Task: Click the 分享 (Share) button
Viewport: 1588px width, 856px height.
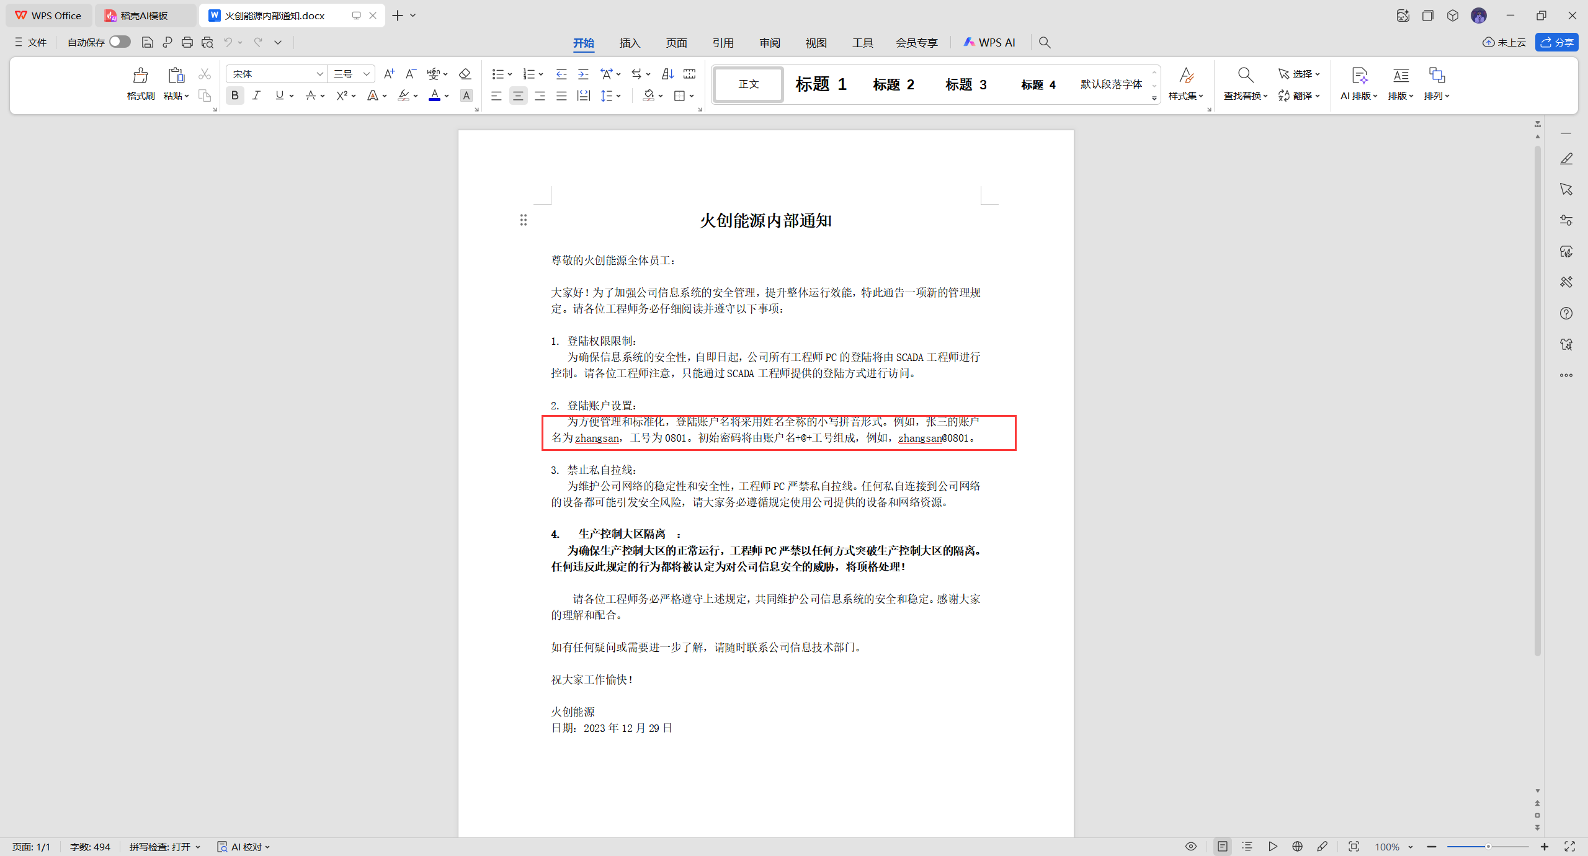Action: pyautogui.click(x=1557, y=42)
